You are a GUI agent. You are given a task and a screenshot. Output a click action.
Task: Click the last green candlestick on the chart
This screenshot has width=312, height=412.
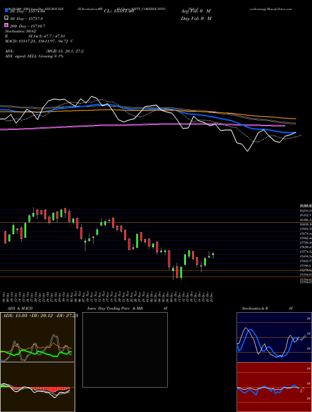213,254
